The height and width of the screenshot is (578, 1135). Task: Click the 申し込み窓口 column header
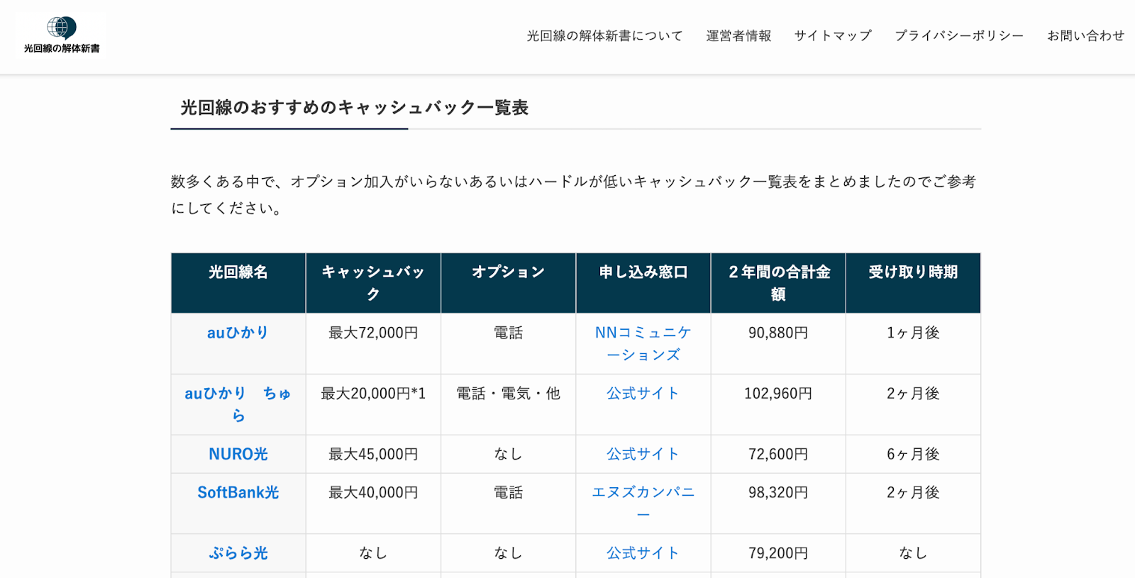click(x=643, y=283)
